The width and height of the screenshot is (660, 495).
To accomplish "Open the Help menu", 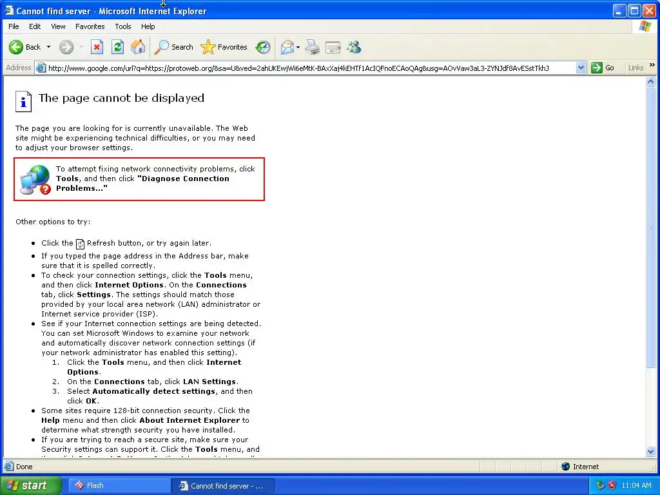I will (148, 26).
